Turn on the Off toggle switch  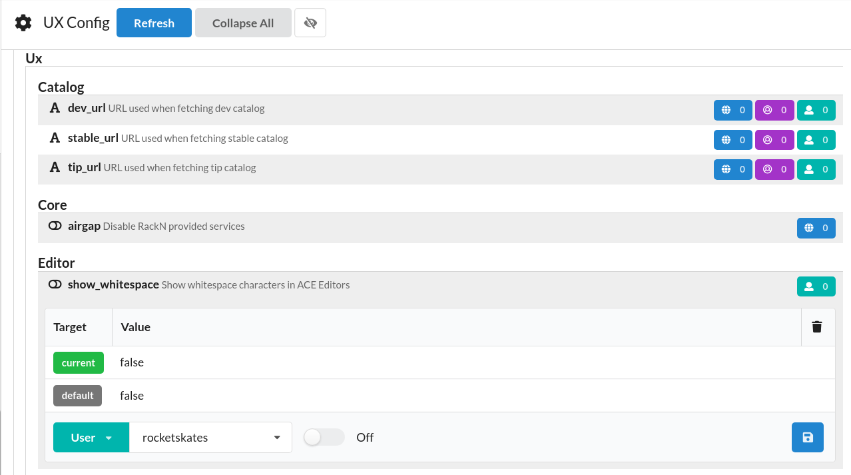point(324,438)
